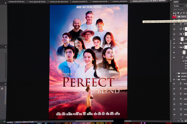
Task: Hide the Lay clipped layer
Action: point(174,39)
